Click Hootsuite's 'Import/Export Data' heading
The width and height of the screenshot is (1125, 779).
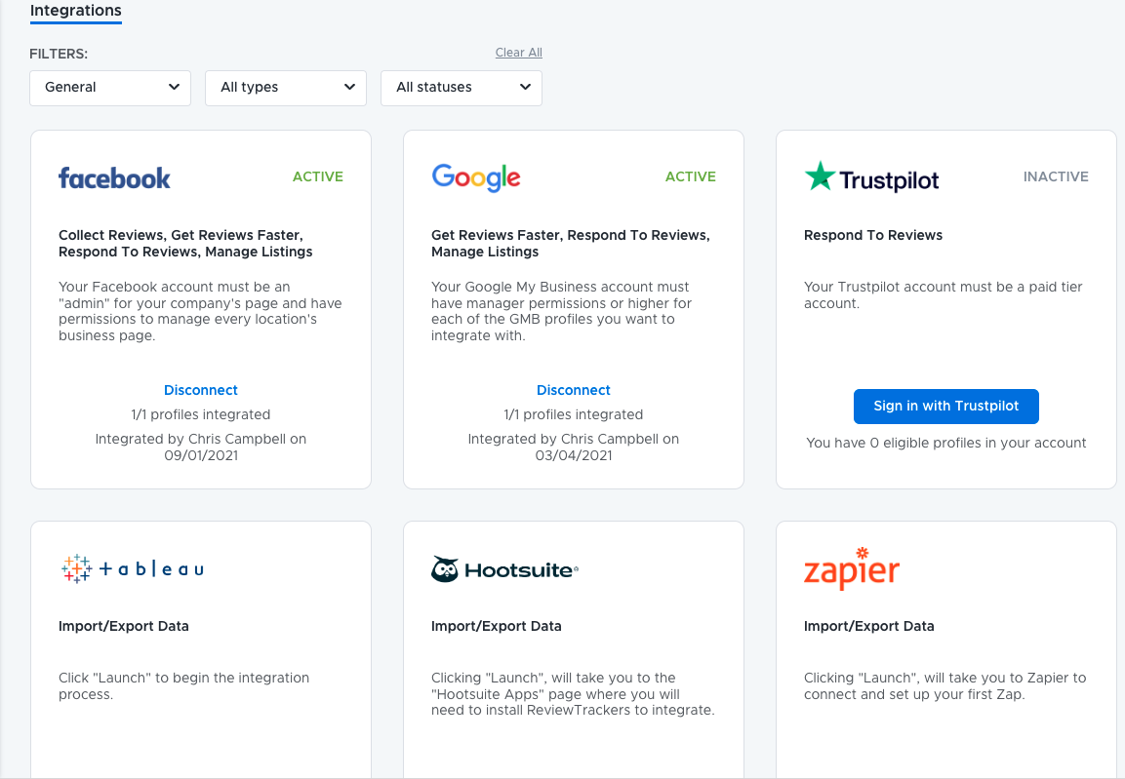pyautogui.click(x=497, y=626)
